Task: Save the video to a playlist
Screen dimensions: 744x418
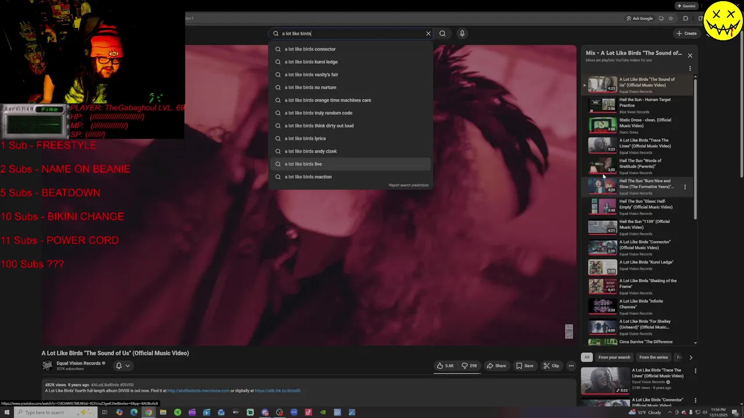Action: point(525,366)
